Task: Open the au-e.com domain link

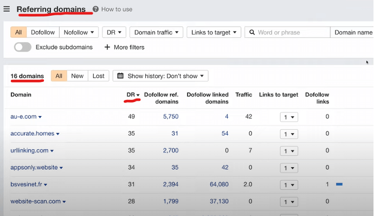Action: pos(23,117)
